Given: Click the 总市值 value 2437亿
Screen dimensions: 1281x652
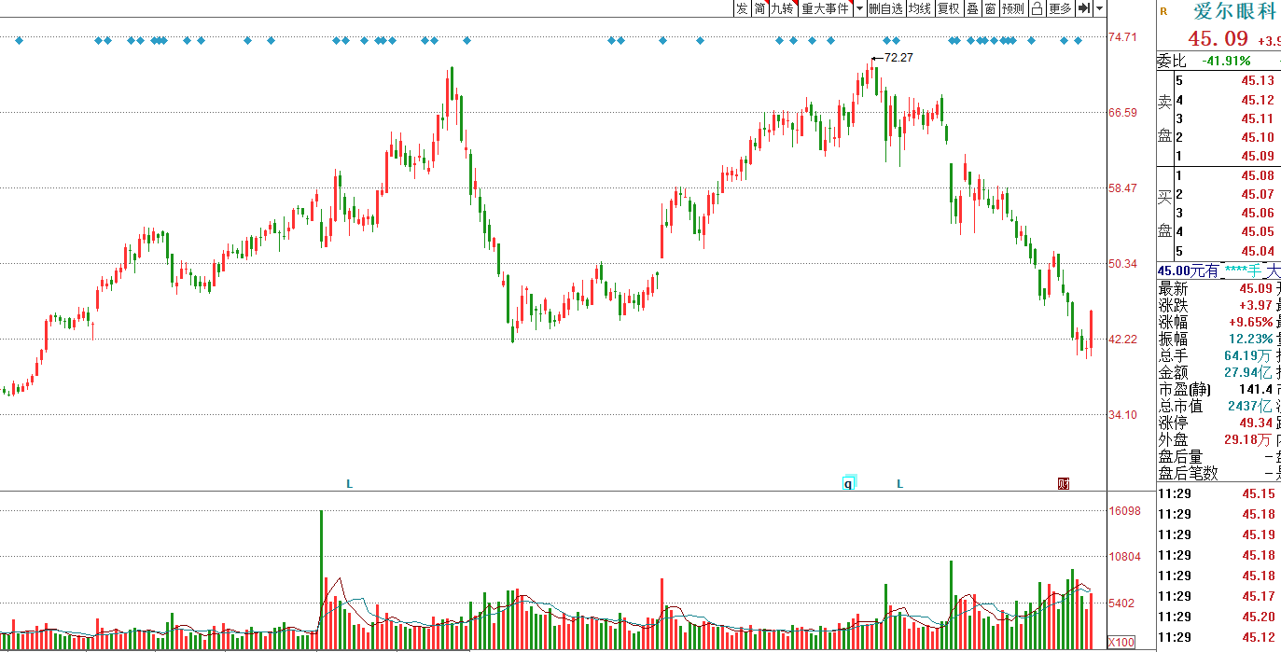Looking at the screenshot, I should pyautogui.click(x=1251, y=406).
